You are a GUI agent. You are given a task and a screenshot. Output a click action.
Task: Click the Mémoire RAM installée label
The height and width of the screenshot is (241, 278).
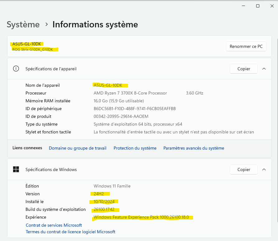pyautogui.click(x=48, y=101)
